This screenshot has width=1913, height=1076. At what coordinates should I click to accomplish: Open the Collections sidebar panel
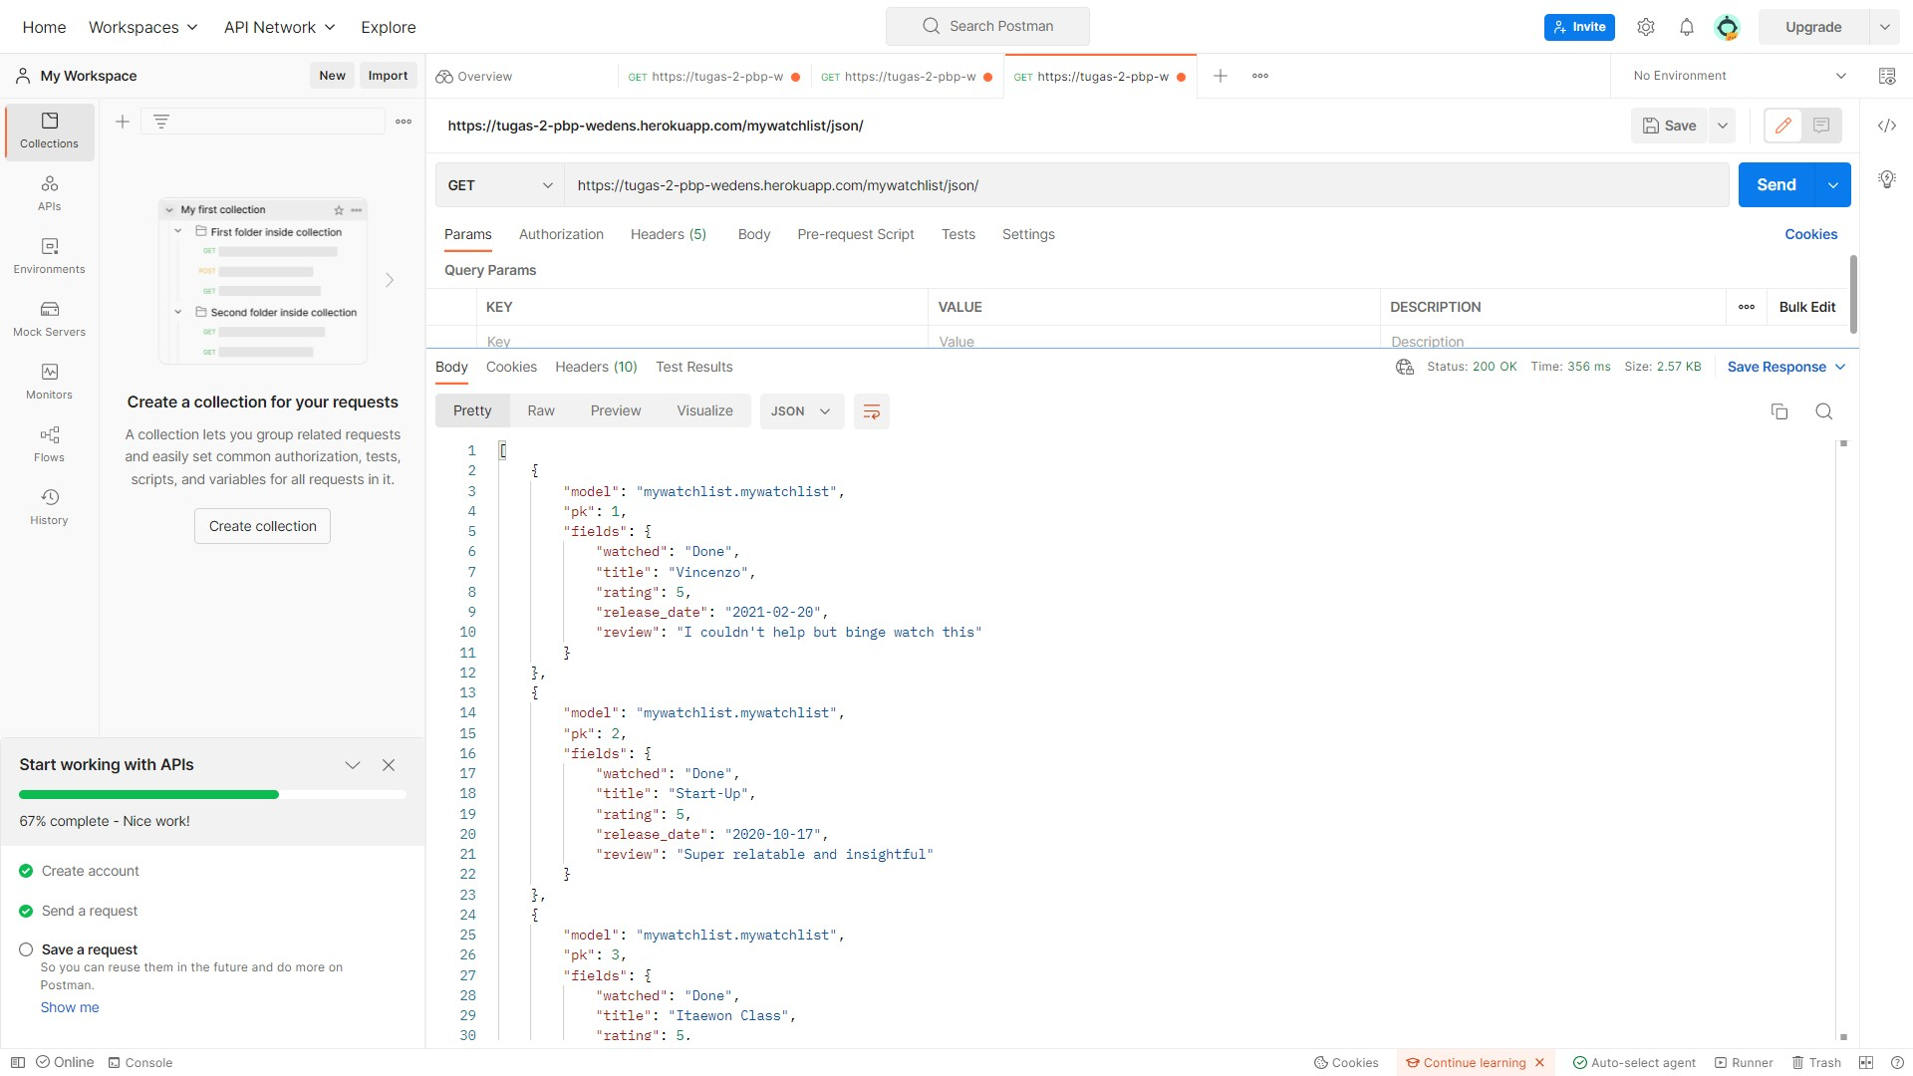pos(48,131)
